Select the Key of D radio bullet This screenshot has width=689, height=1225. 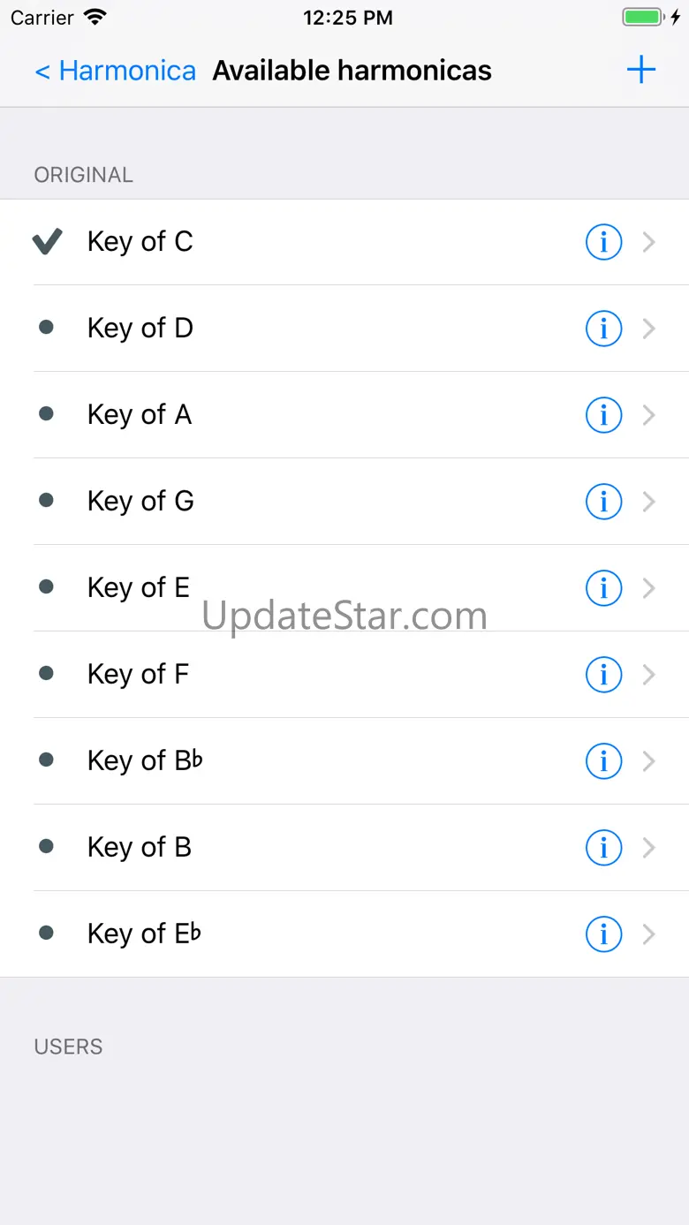click(47, 328)
